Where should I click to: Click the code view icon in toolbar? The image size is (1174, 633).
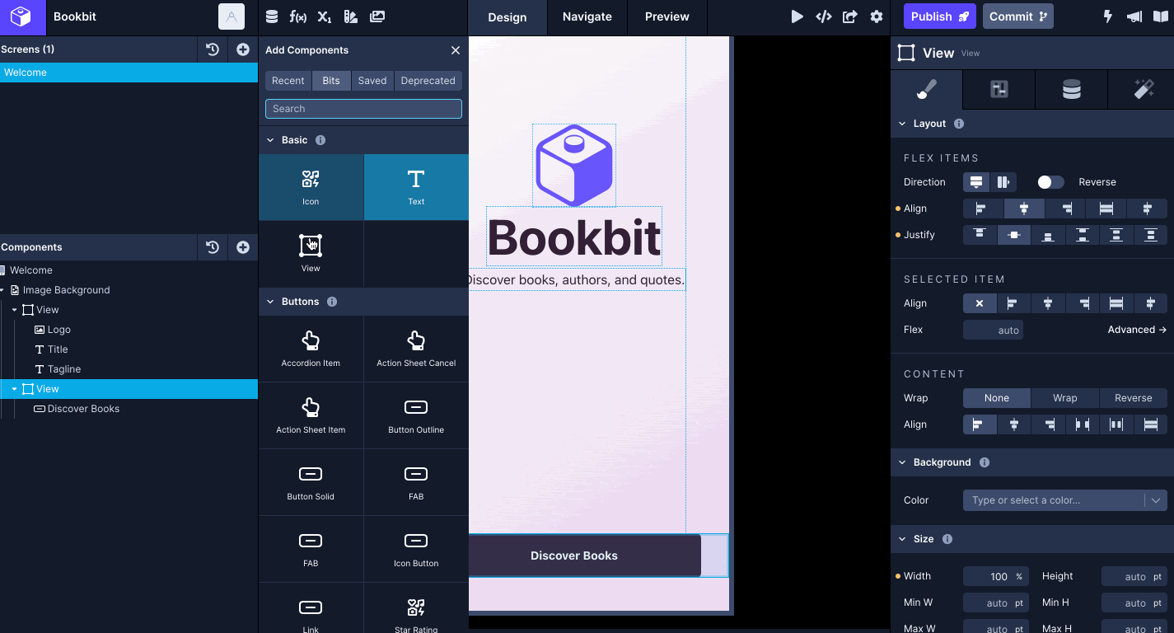pos(823,16)
